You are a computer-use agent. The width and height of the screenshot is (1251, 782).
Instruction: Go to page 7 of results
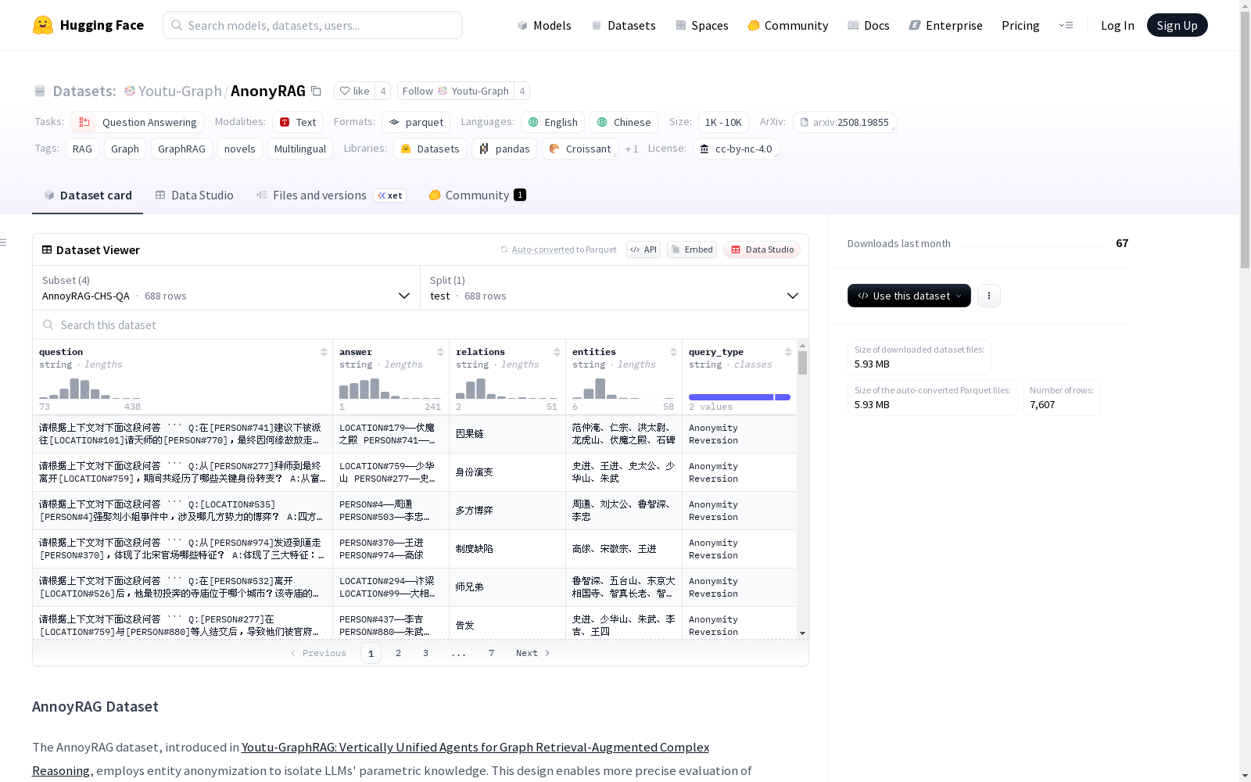[491, 653]
